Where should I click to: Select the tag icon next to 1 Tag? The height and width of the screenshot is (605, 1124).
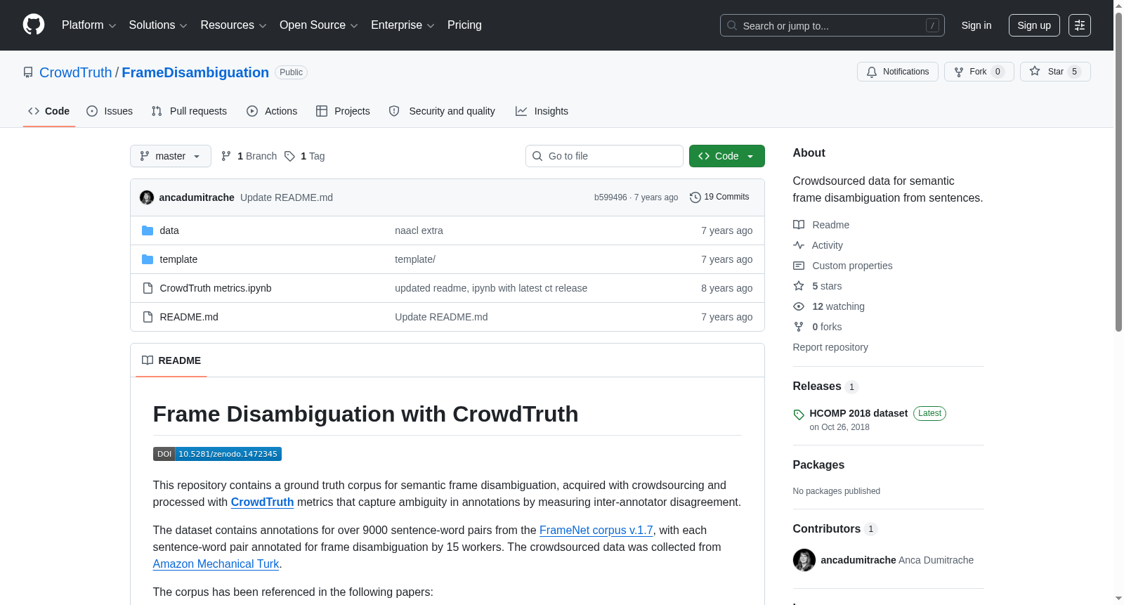point(289,156)
